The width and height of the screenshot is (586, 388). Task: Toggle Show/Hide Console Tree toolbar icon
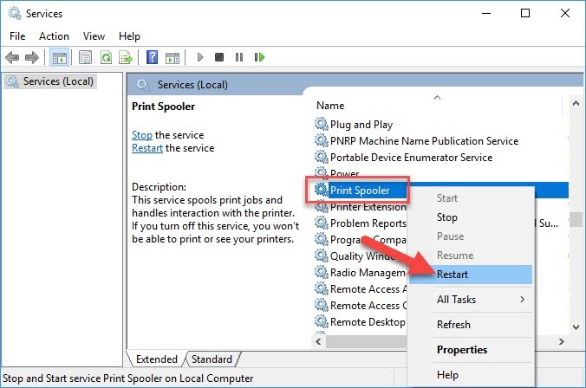(x=60, y=57)
